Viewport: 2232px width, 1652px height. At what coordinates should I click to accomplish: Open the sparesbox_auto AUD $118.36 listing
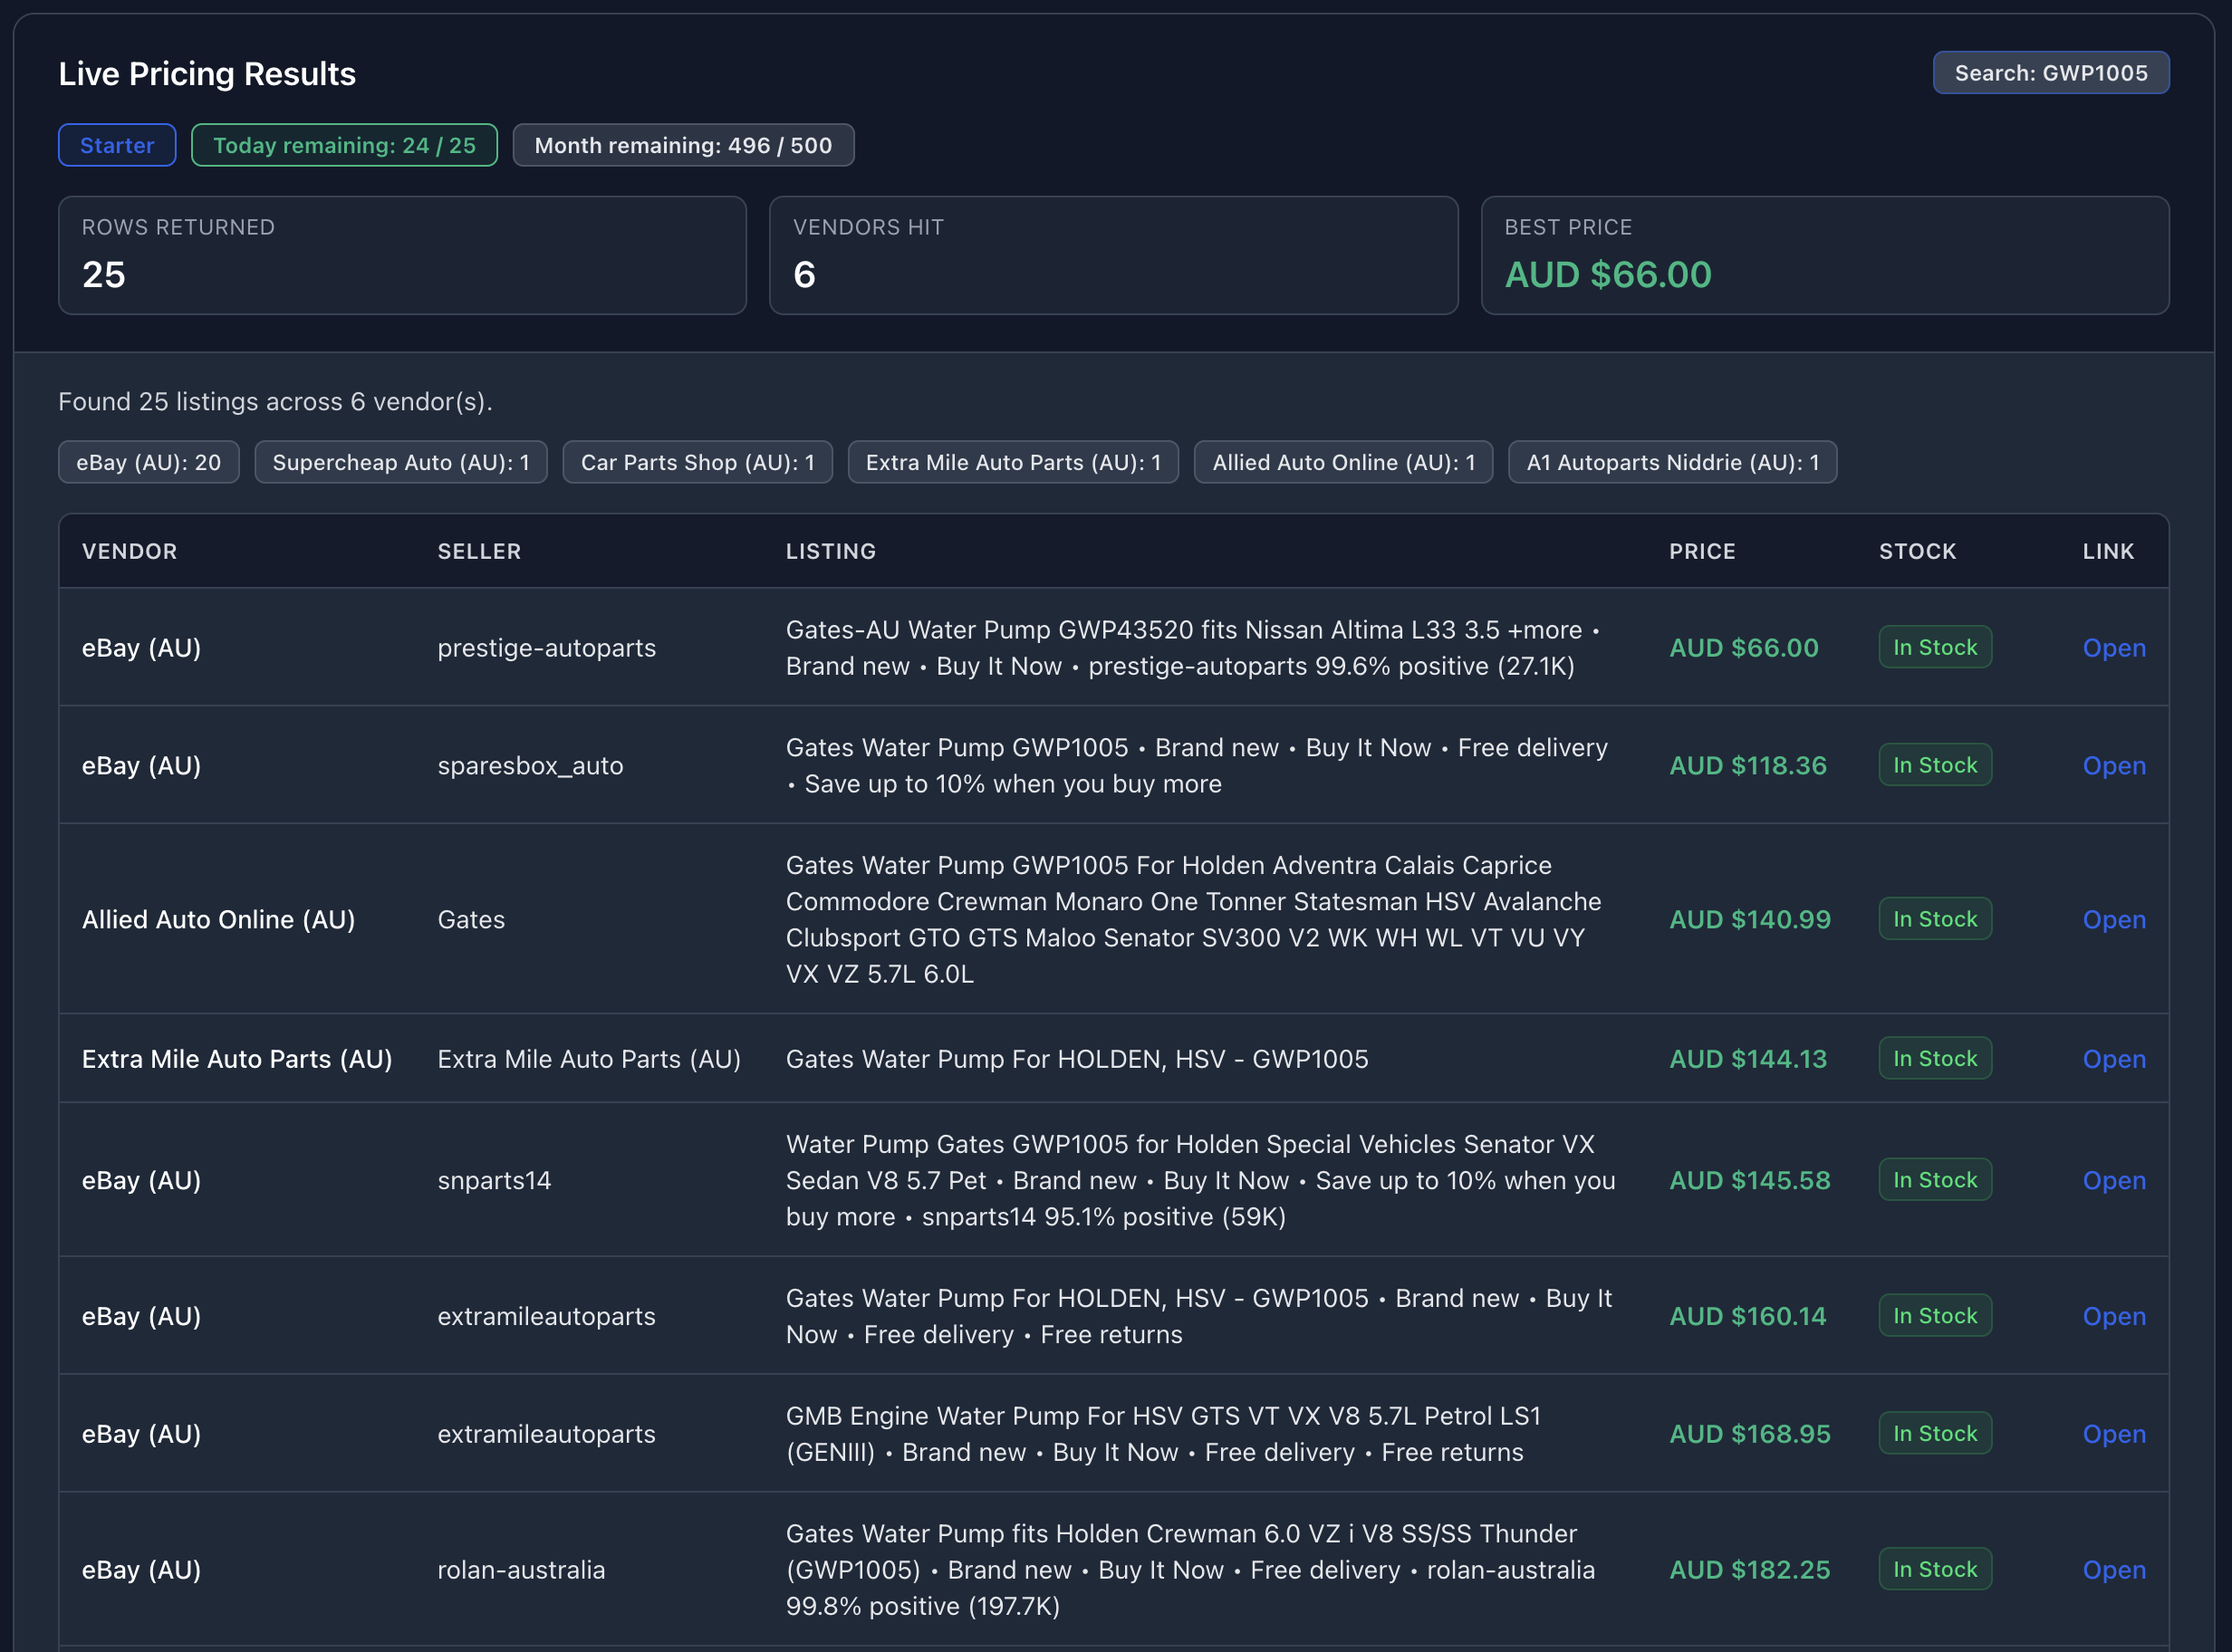pos(2113,766)
